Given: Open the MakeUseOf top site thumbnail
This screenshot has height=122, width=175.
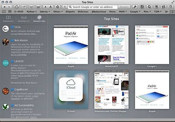Looking at the screenshot, I should (111, 45).
